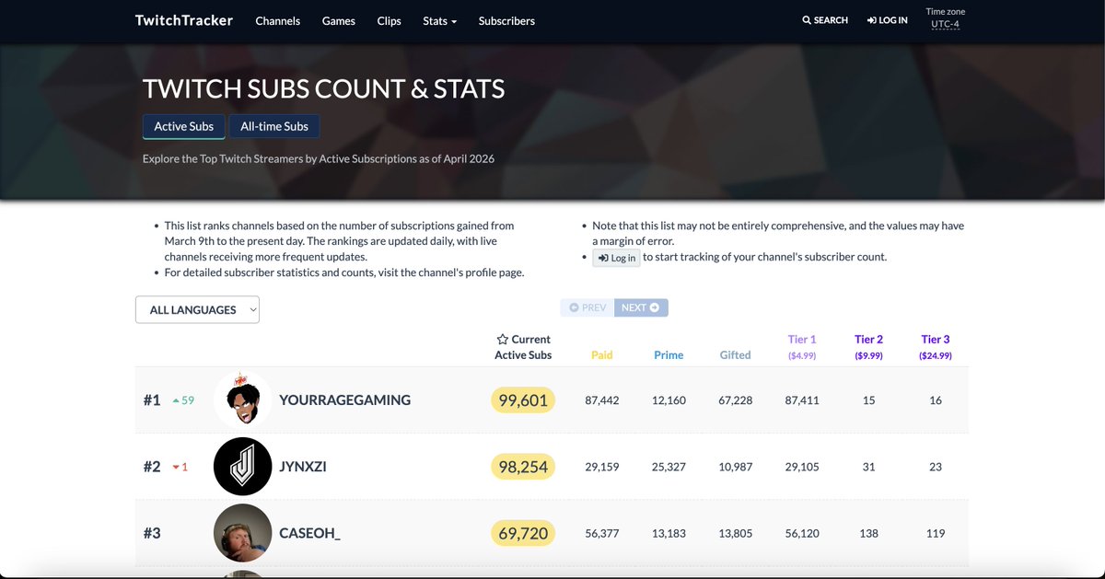1105x579 pixels.
Task: Open the Games nav item
Action: tap(339, 20)
